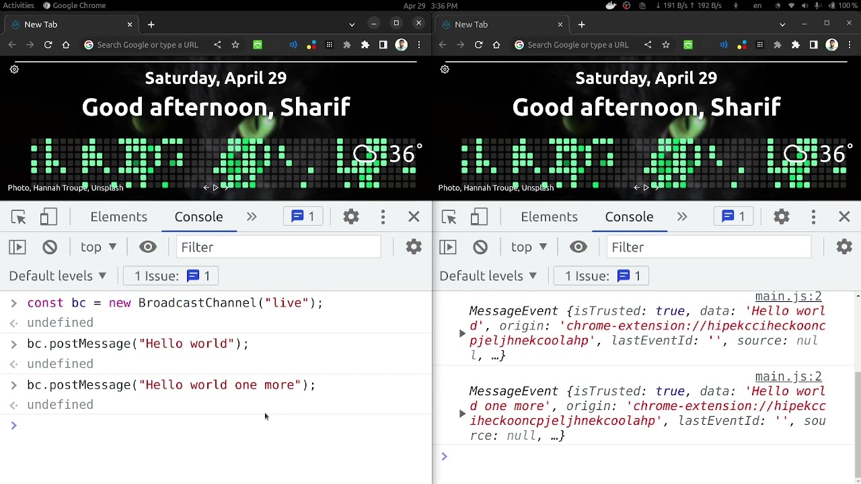861x484 pixels.
Task: Expand the first MessageEvent 'Hello world' object
Action: tap(462, 333)
